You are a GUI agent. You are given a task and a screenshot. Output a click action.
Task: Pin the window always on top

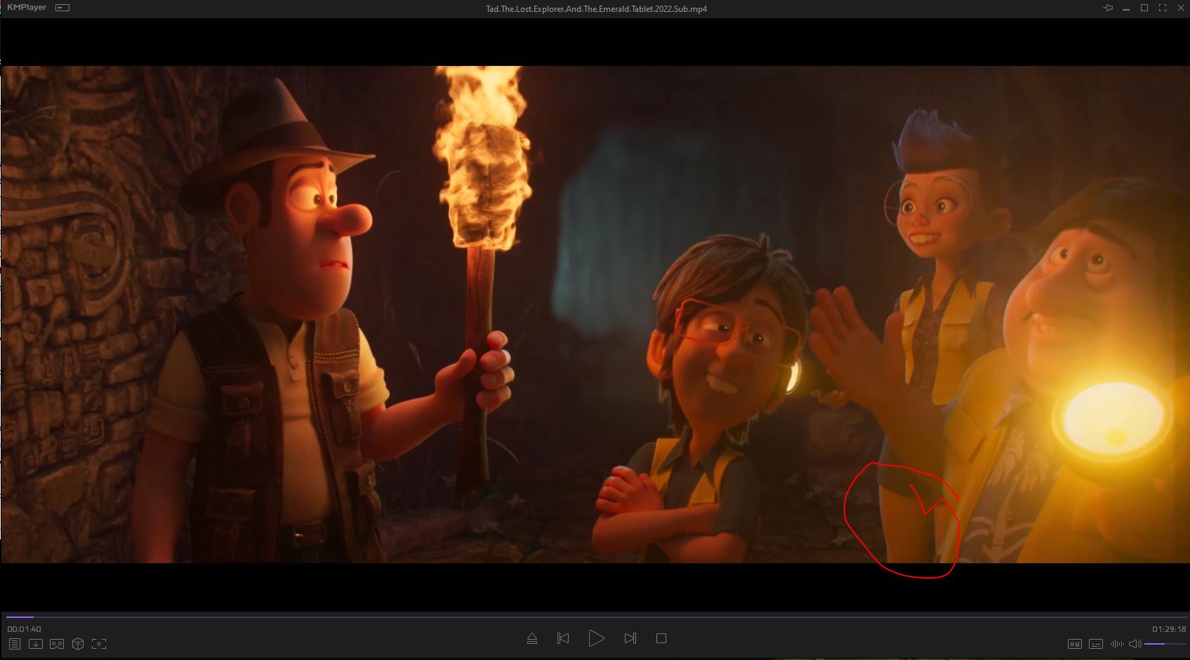coord(1108,8)
